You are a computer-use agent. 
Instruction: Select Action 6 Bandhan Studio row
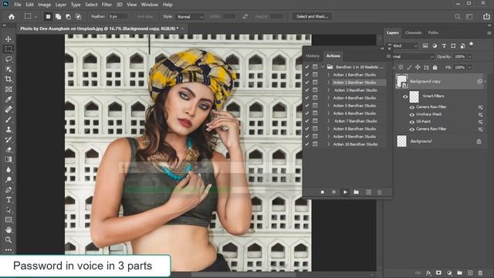pos(354,114)
